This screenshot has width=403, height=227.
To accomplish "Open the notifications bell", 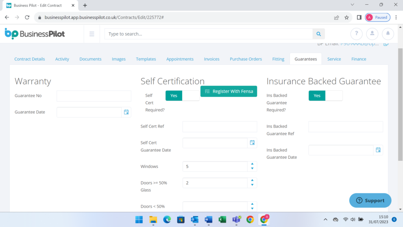I will tap(388, 34).
